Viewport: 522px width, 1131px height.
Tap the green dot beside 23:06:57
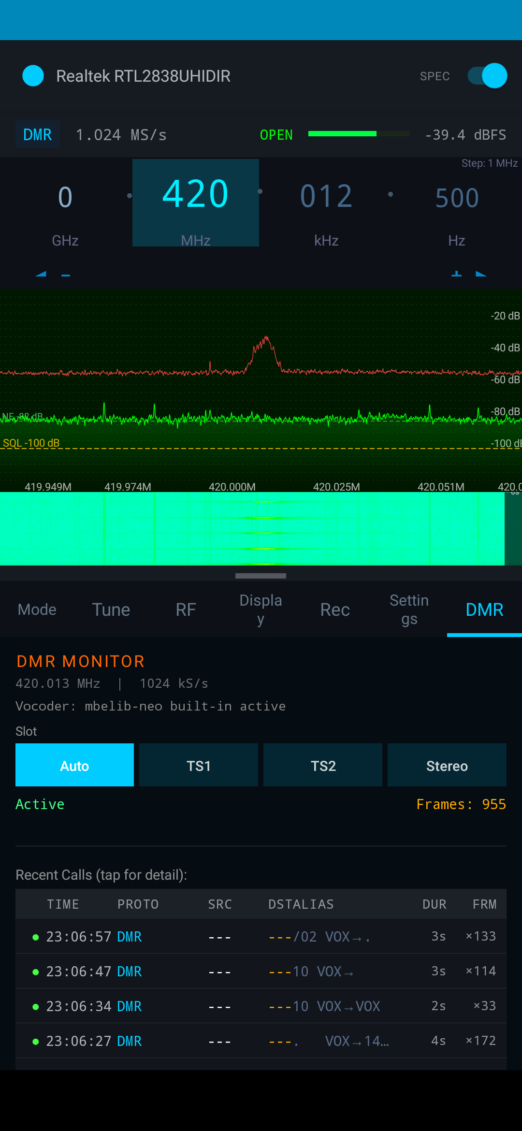pyautogui.click(x=35, y=937)
